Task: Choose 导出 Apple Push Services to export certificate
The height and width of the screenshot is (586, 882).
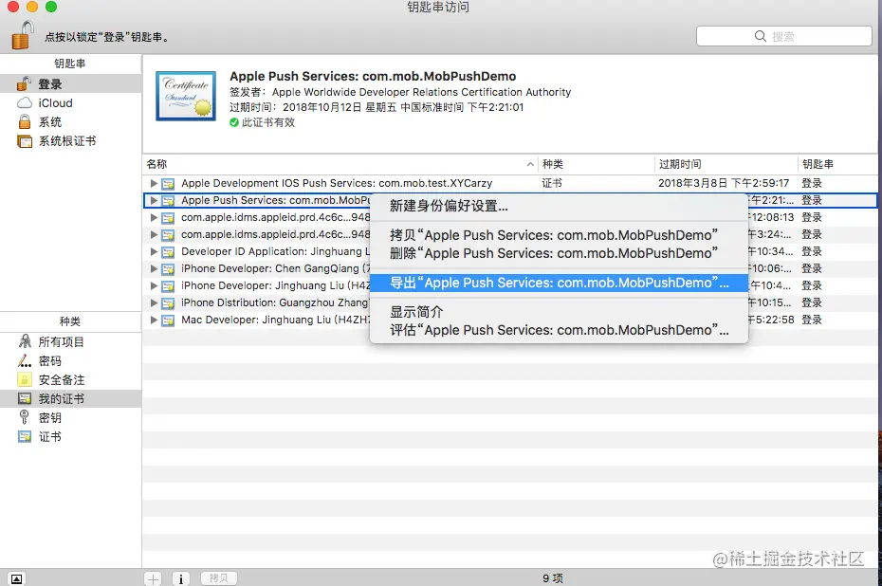Action: [560, 283]
